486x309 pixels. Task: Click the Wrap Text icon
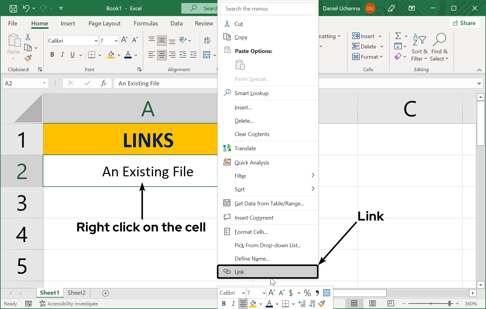tap(207, 40)
